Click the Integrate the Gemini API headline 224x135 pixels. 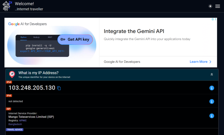134,31
